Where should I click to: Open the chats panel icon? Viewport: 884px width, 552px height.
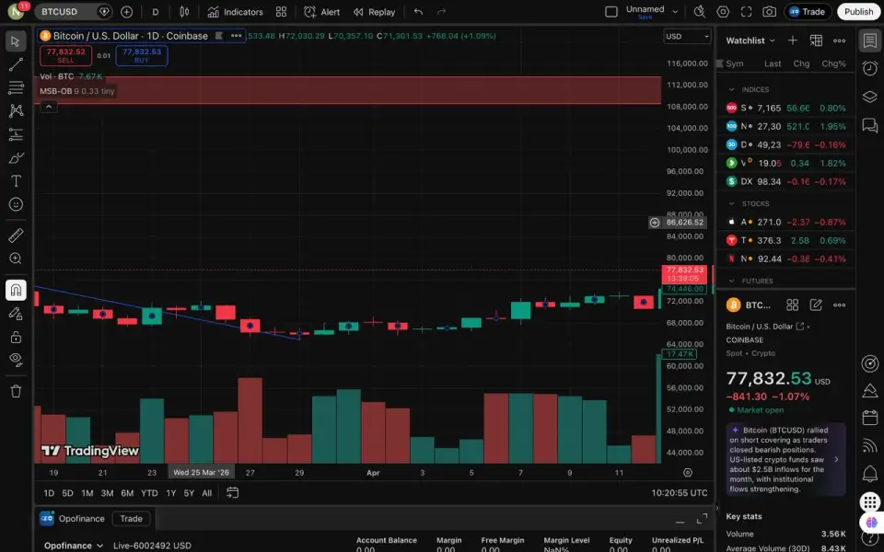(x=870, y=124)
